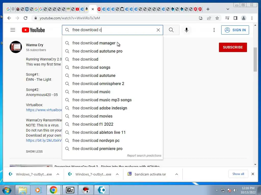Show all downloads
261x195 pixels.
click(238, 174)
